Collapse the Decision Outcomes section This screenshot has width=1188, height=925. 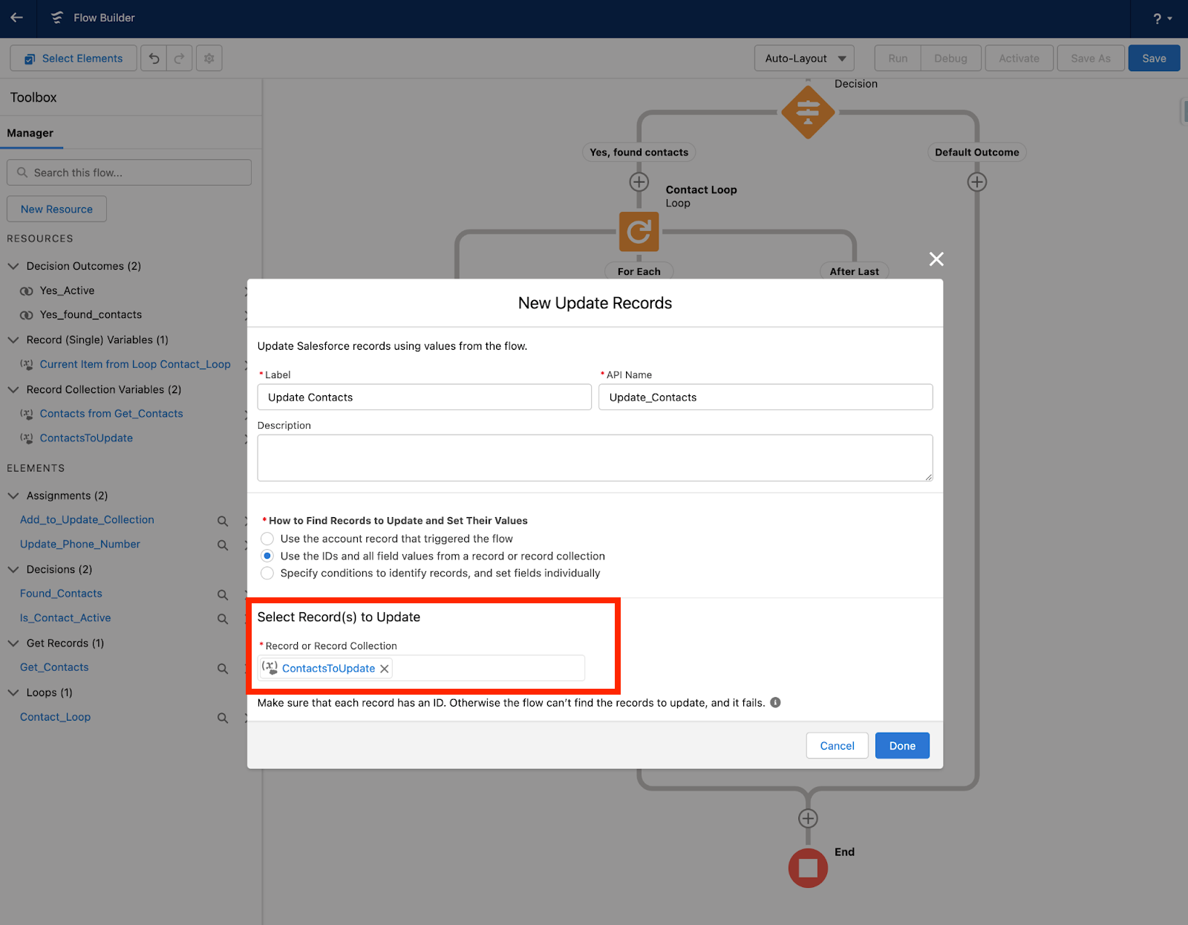click(13, 265)
